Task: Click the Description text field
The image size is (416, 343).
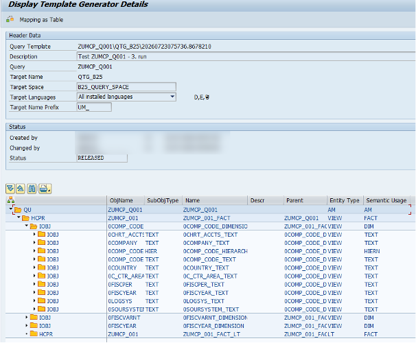Action: tap(246, 56)
